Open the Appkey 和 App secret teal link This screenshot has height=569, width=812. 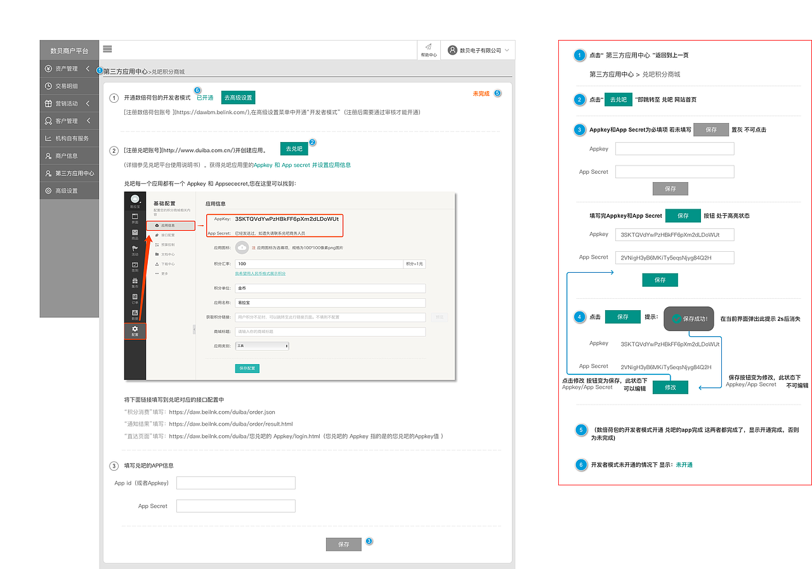(302, 165)
